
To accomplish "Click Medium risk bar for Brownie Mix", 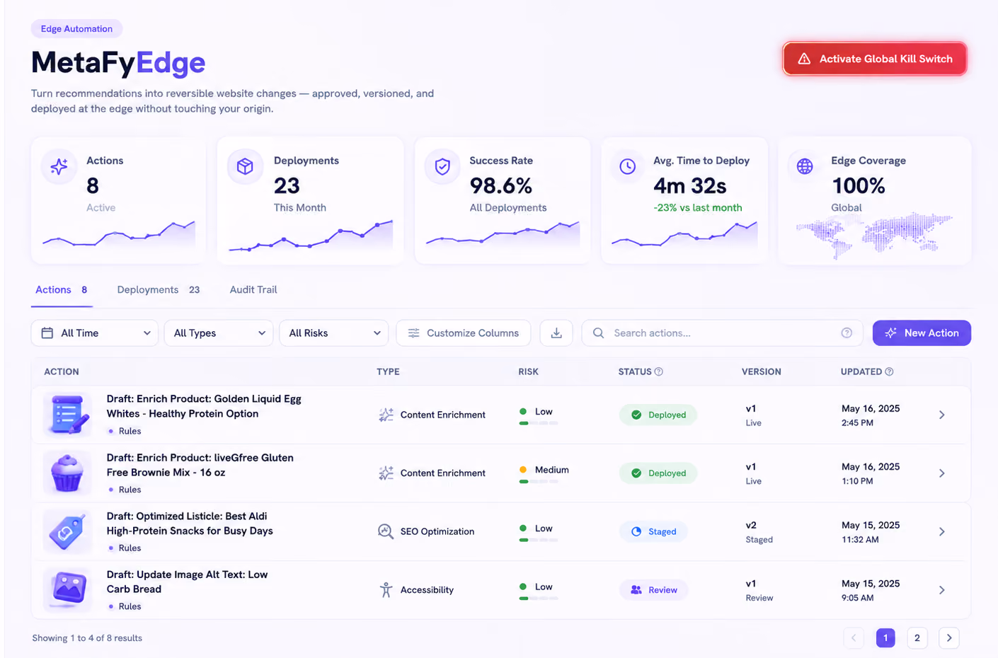I will pyautogui.click(x=539, y=481).
